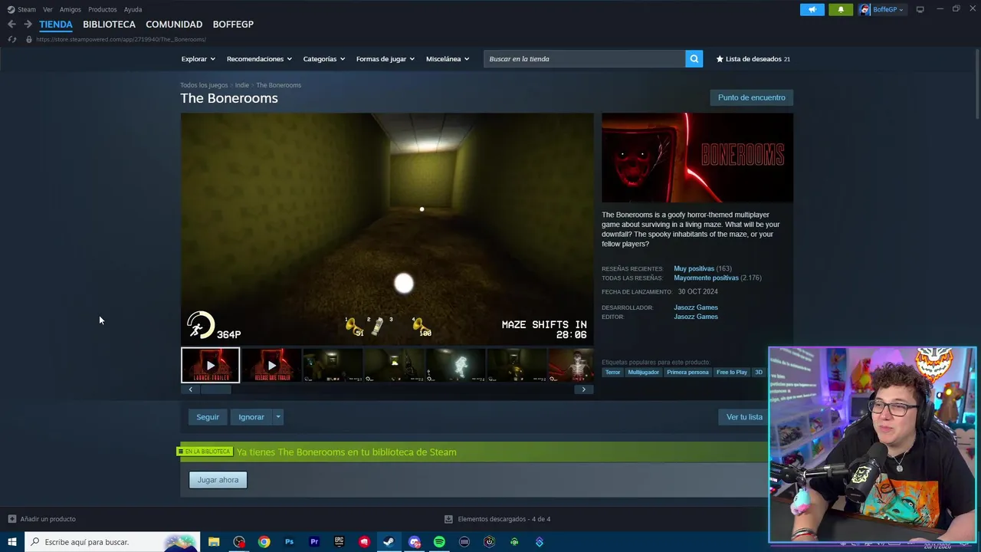The height and width of the screenshot is (552, 981).
Task: Stop or reload the store page
Action: pyautogui.click(x=11, y=39)
